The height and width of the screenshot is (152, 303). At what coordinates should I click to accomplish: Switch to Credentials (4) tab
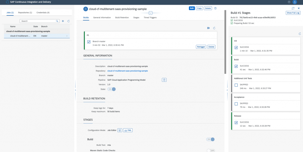point(43,12)
